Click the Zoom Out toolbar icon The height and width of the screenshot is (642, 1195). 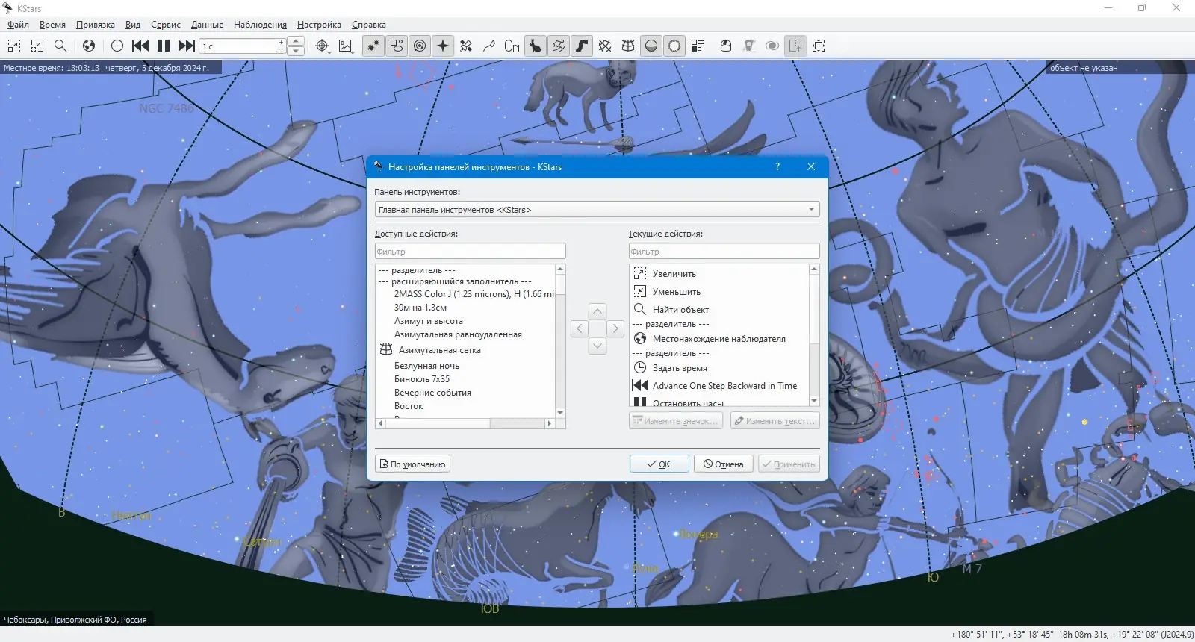pyautogui.click(x=37, y=46)
